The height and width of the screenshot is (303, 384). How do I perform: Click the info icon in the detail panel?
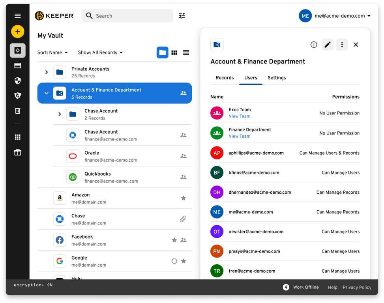(314, 45)
